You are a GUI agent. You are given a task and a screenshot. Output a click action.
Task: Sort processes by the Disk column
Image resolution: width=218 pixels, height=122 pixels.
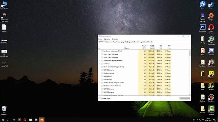pos(159,47)
